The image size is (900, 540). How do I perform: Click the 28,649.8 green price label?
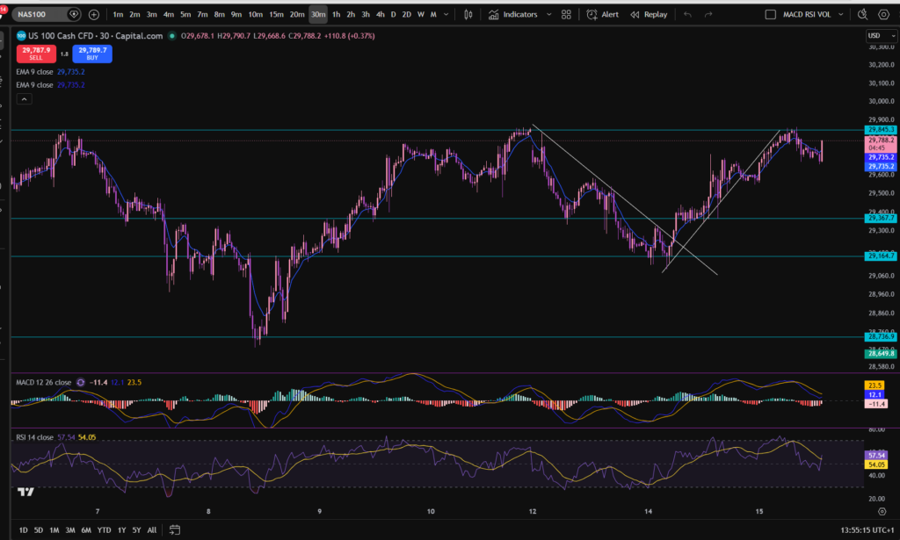tap(881, 354)
